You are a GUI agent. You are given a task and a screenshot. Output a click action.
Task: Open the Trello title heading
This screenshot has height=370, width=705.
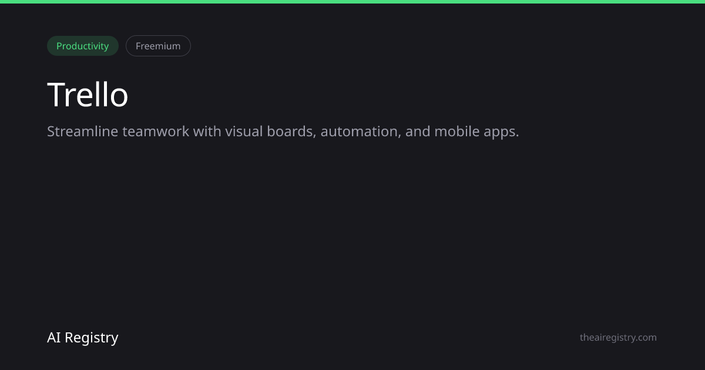pos(88,95)
